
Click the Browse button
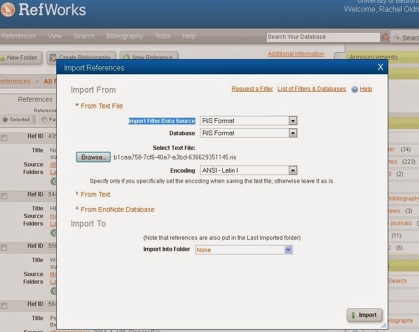click(x=93, y=157)
